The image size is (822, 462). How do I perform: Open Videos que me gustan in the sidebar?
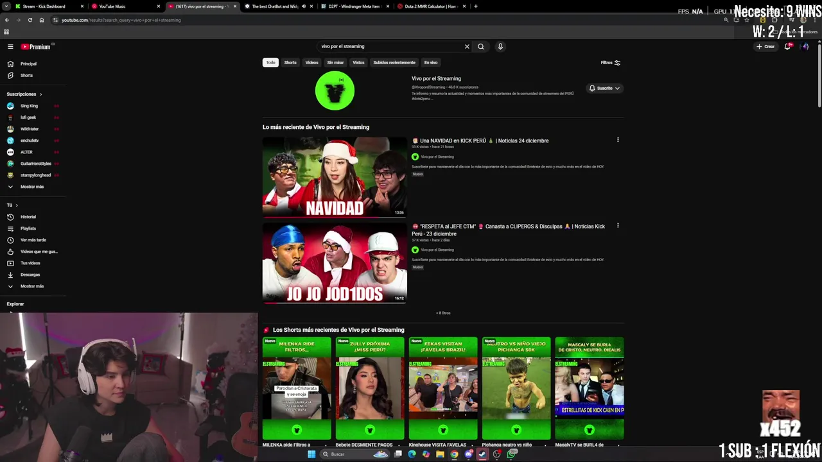[32, 252]
